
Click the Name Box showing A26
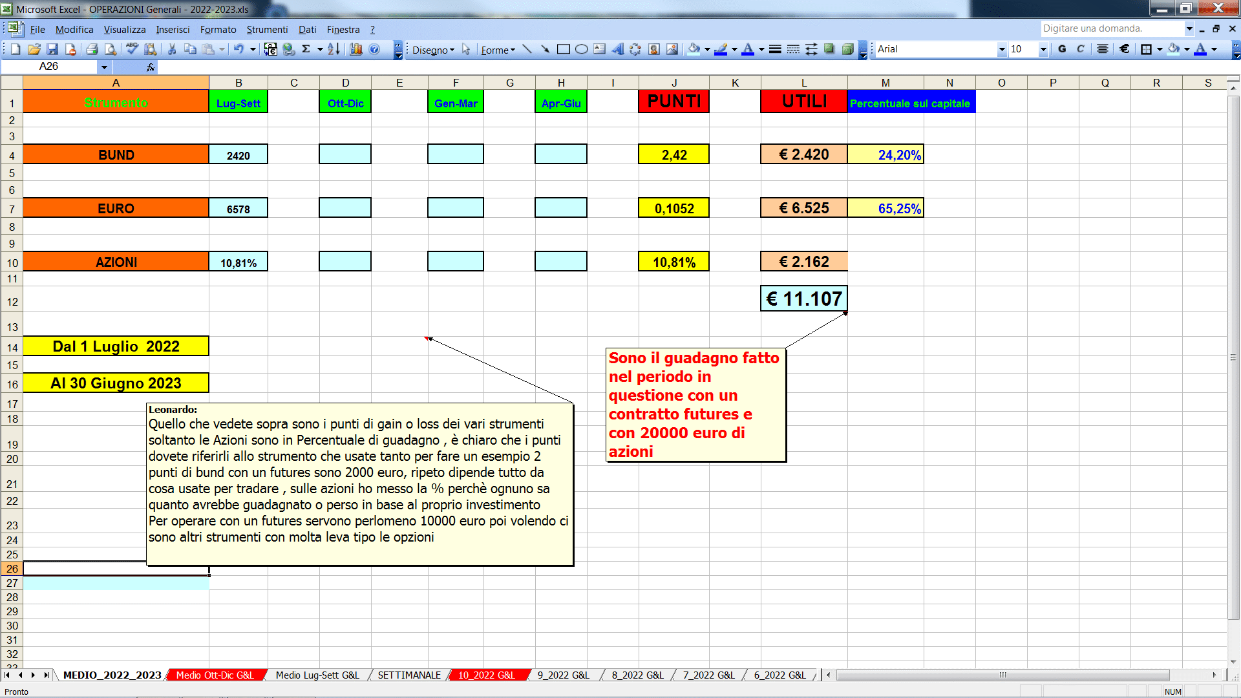(49, 67)
